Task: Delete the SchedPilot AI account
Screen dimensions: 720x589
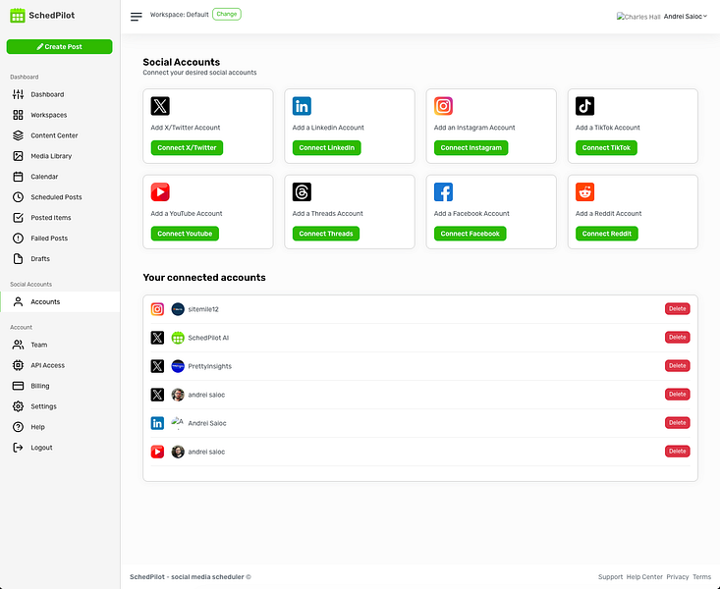Action: tap(678, 338)
